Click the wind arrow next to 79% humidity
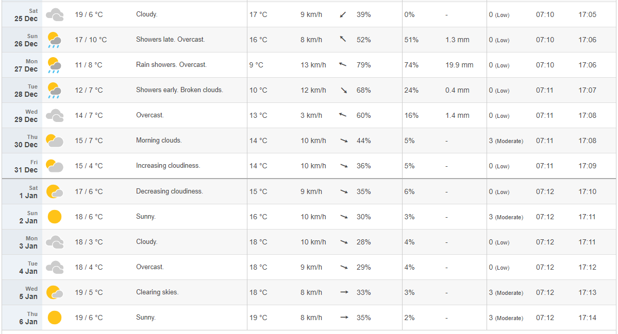 [343, 65]
